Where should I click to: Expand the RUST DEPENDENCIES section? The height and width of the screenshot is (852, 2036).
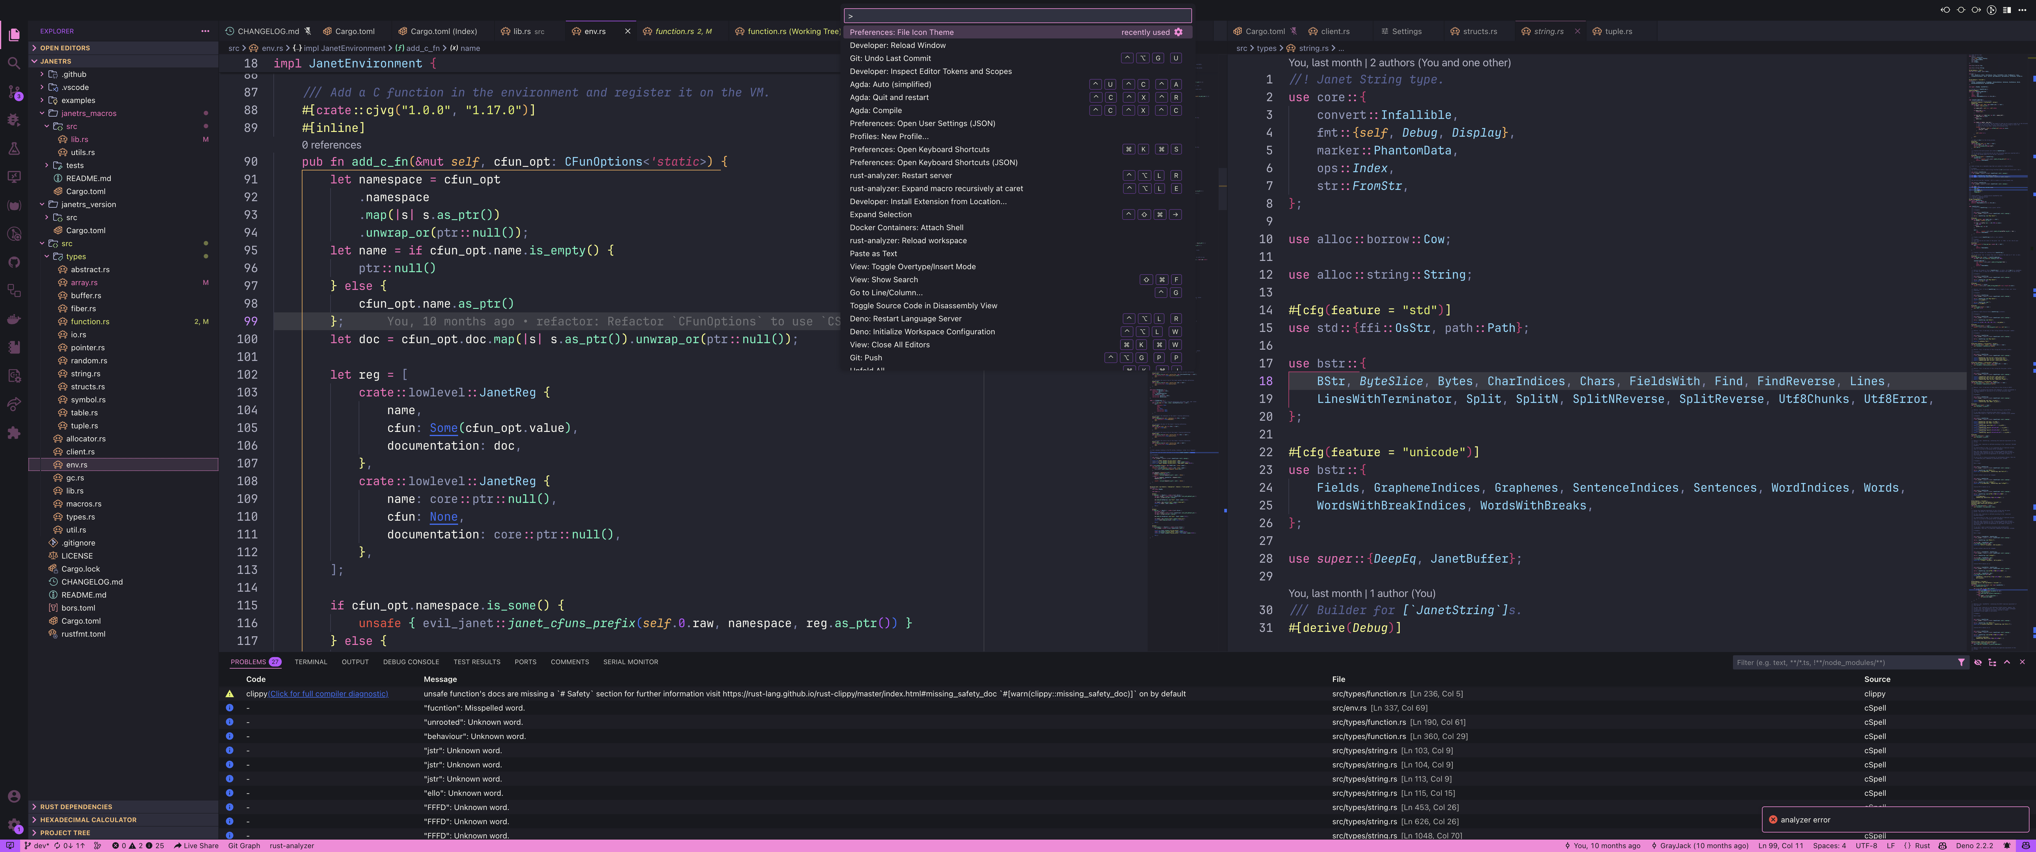[x=76, y=807]
